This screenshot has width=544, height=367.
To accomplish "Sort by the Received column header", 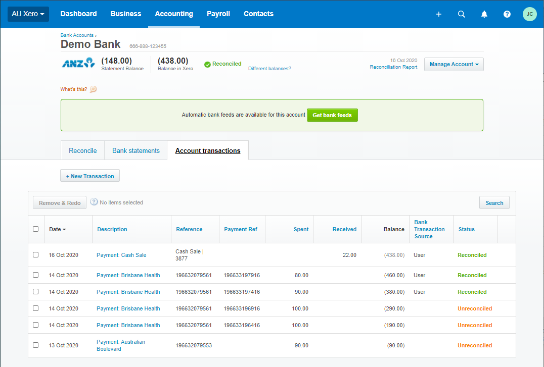I will click(344, 229).
